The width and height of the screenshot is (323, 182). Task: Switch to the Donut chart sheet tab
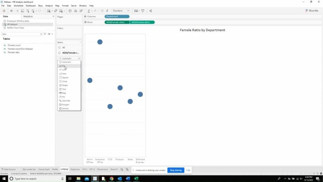[44, 169]
